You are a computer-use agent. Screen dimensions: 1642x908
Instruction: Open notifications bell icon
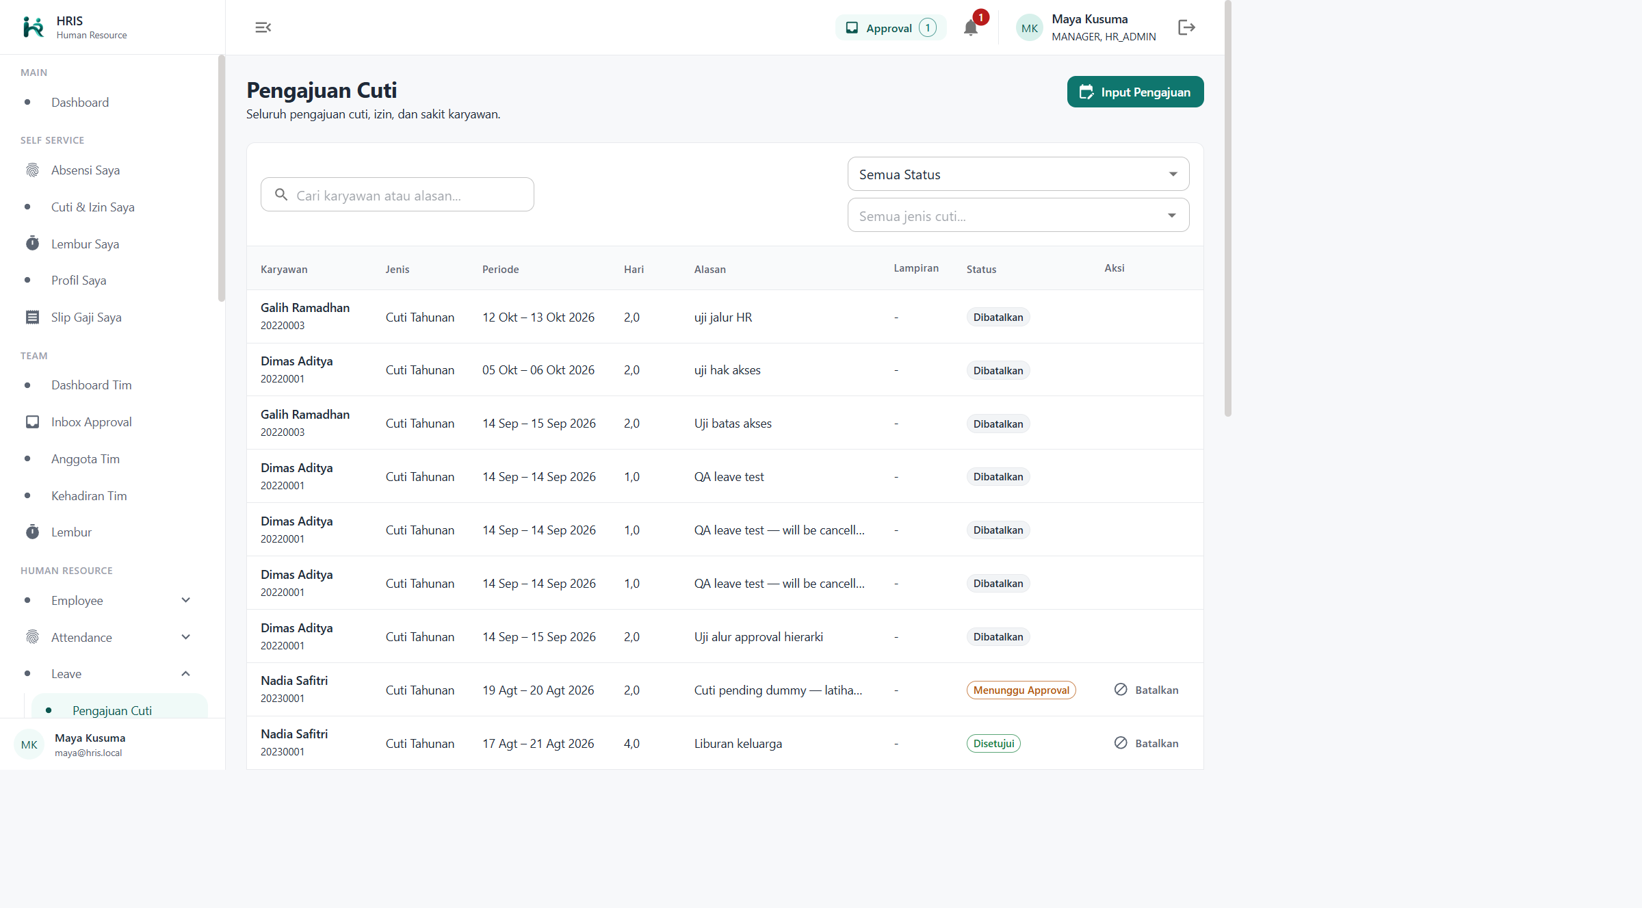[x=971, y=28]
